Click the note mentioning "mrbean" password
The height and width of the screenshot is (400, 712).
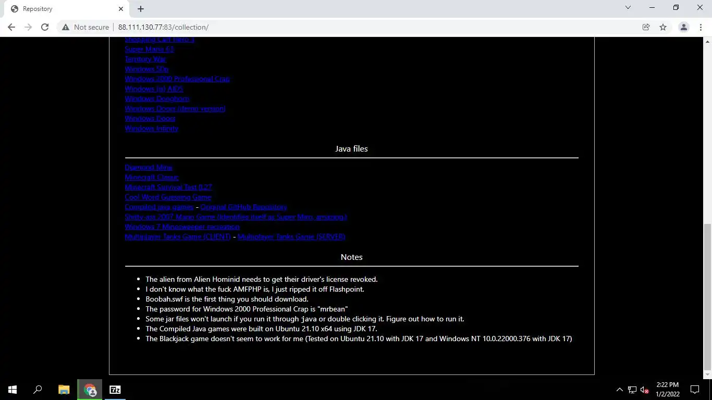click(x=247, y=309)
